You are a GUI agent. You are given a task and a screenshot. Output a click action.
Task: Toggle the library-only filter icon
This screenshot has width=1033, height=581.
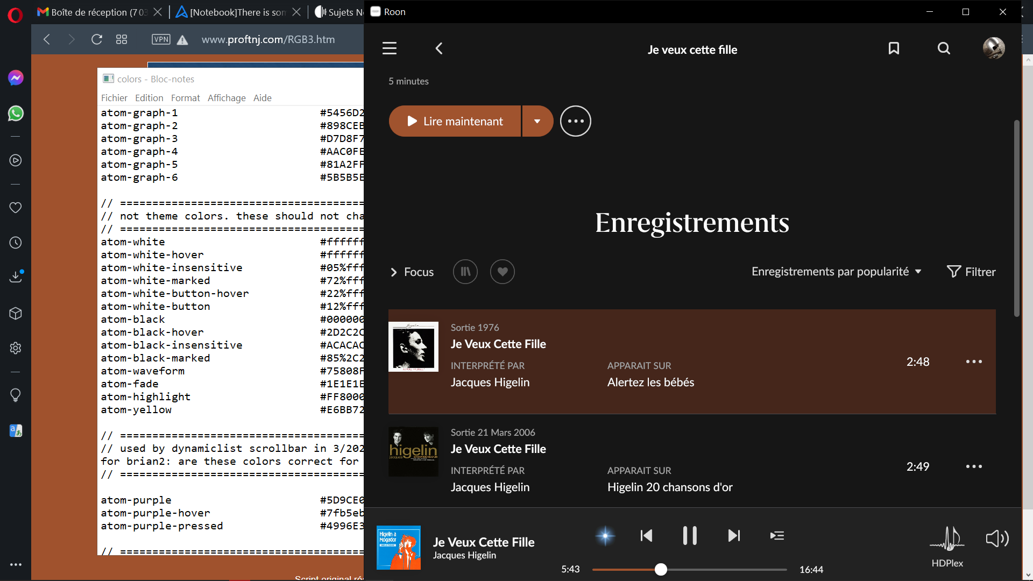coord(465,272)
